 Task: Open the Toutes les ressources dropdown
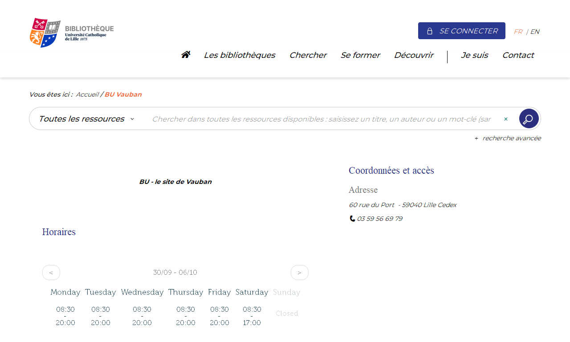(87, 119)
